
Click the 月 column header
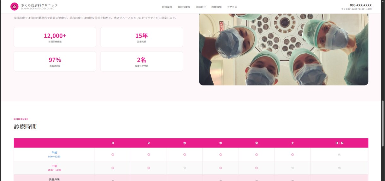click(113, 143)
